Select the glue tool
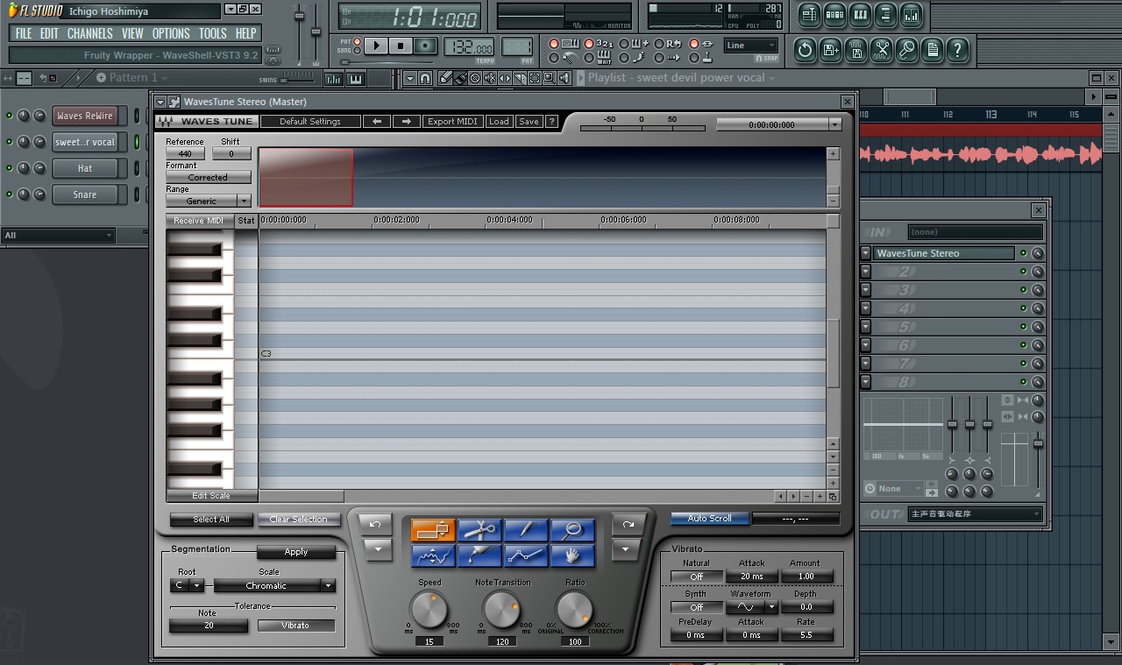The image size is (1122, 665). 479,555
